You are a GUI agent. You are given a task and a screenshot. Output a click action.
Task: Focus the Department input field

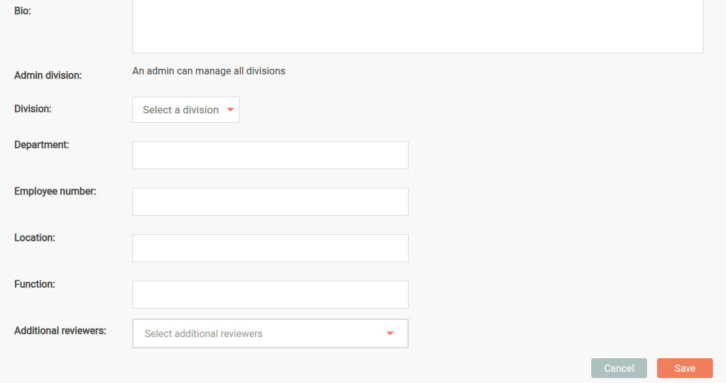(270, 155)
